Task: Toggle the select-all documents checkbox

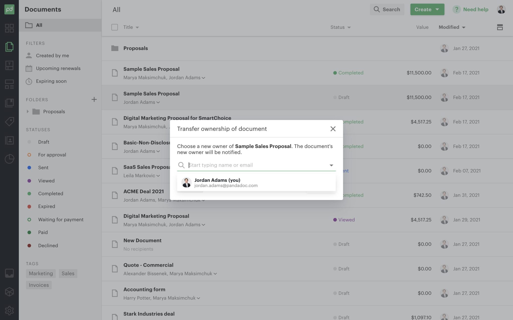Action: coord(114,27)
